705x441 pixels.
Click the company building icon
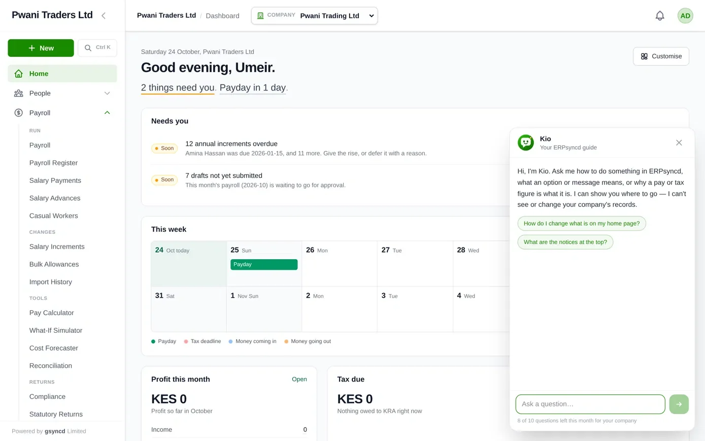tap(260, 16)
